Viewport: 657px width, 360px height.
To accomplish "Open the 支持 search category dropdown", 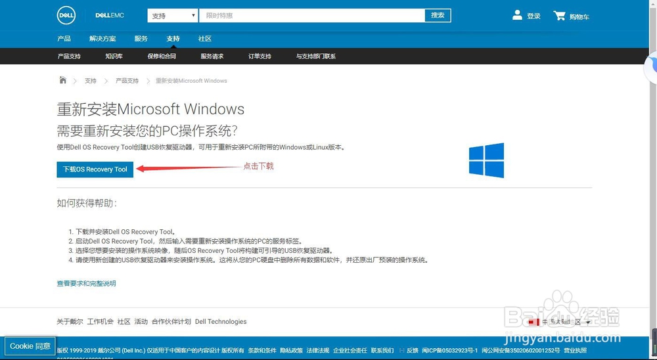I will tap(173, 16).
